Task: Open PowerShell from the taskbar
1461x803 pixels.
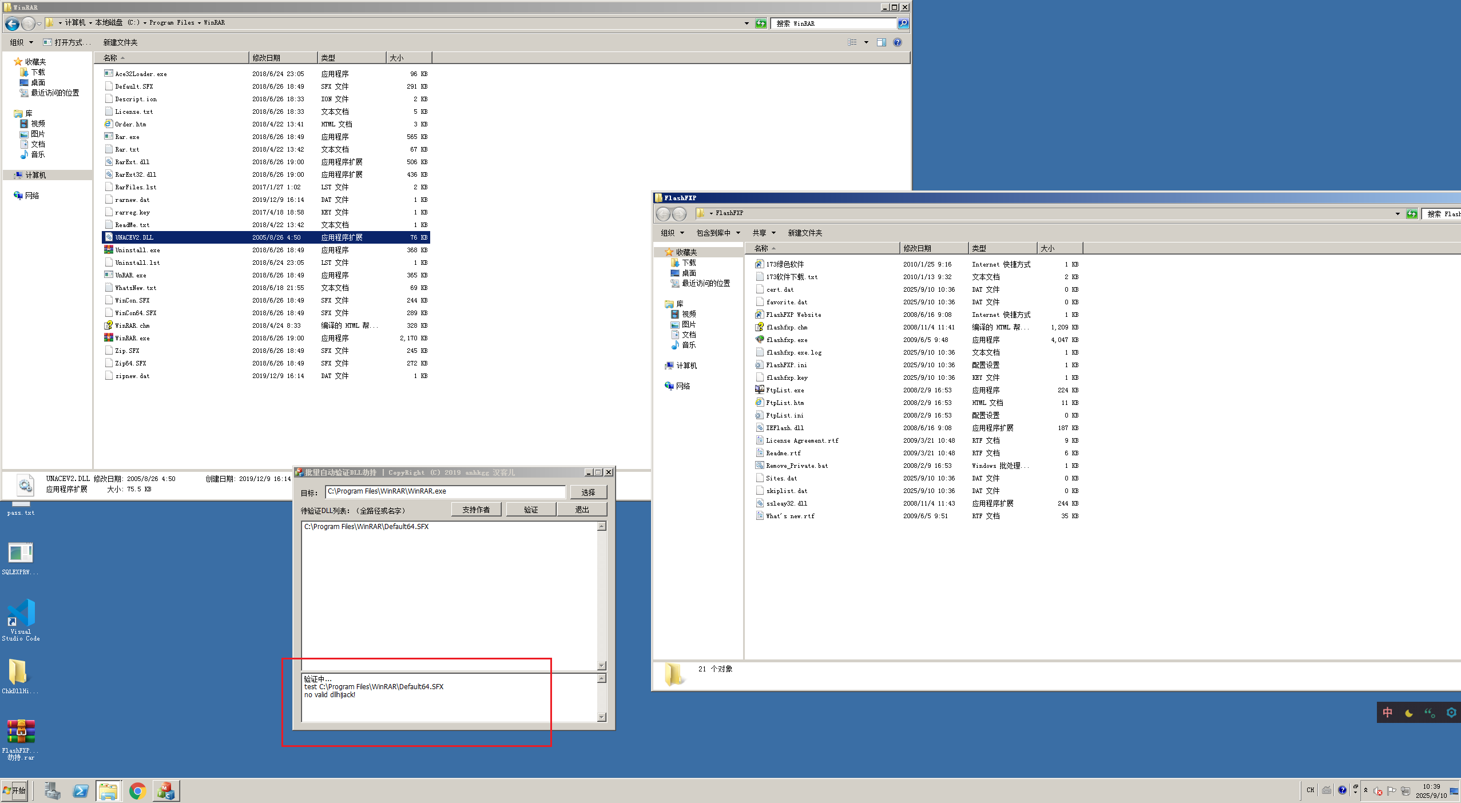Action: click(x=81, y=791)
